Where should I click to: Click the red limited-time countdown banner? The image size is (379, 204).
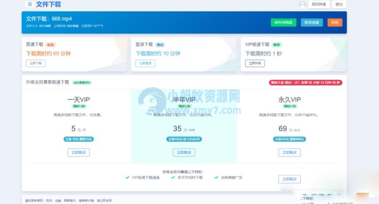click(305, 82)
